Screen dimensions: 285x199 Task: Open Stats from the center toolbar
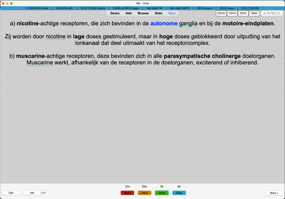click(x=159, y=13)
